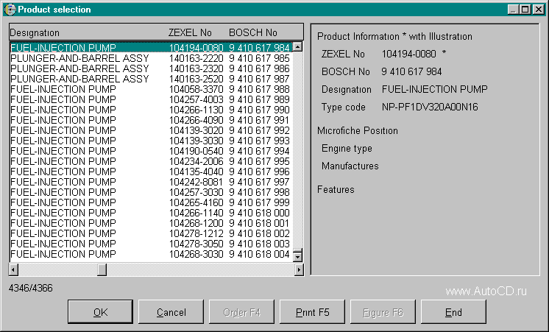Screen dimensions: 549x332
Task: Select the PLUNGER-AND-BARREL ASSY row 140163-2520
Action: [x=151, y=79]
